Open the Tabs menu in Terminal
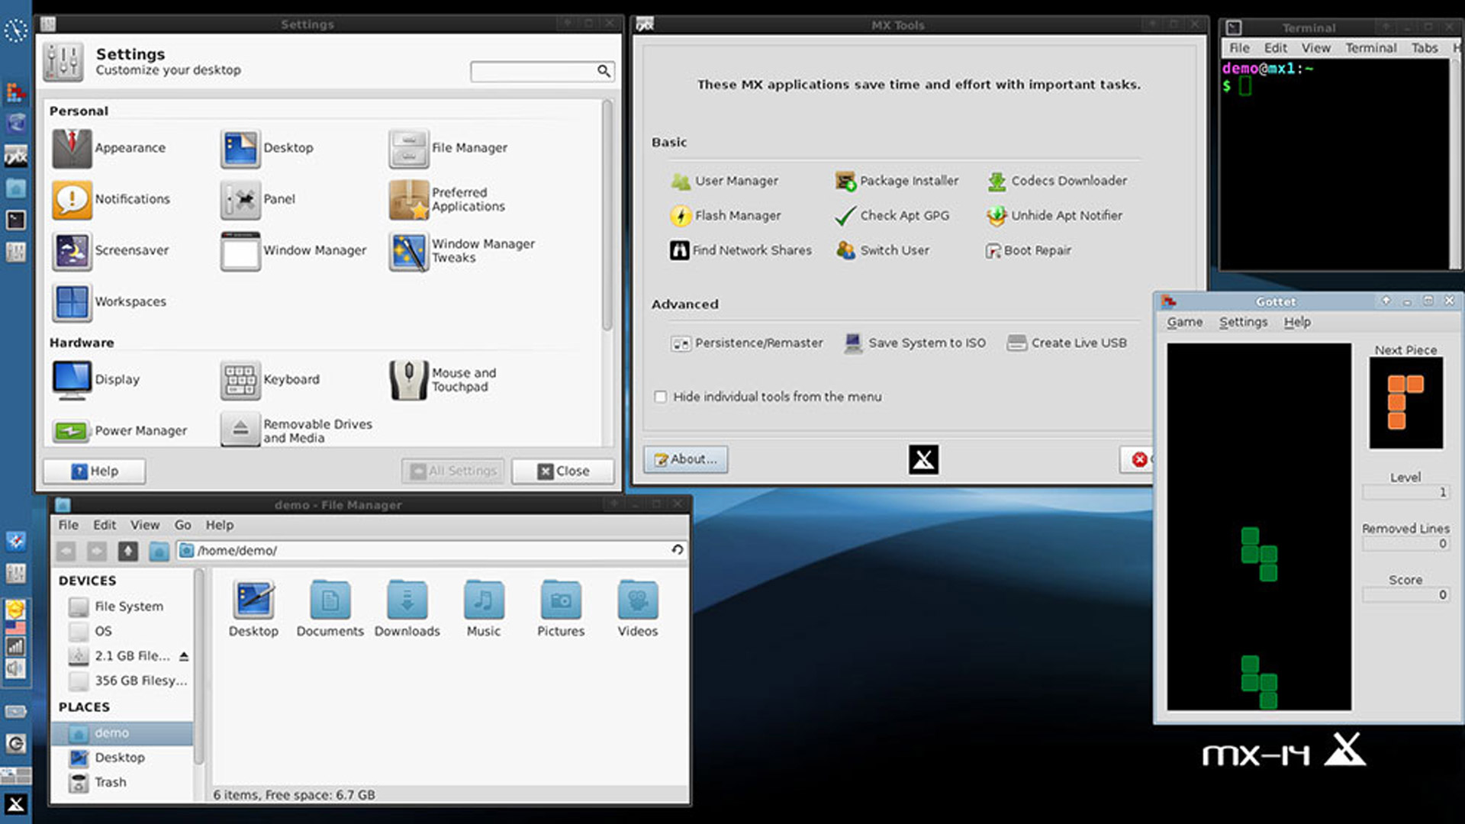Screen dimensions: 1465x824 pos(1424,48)
